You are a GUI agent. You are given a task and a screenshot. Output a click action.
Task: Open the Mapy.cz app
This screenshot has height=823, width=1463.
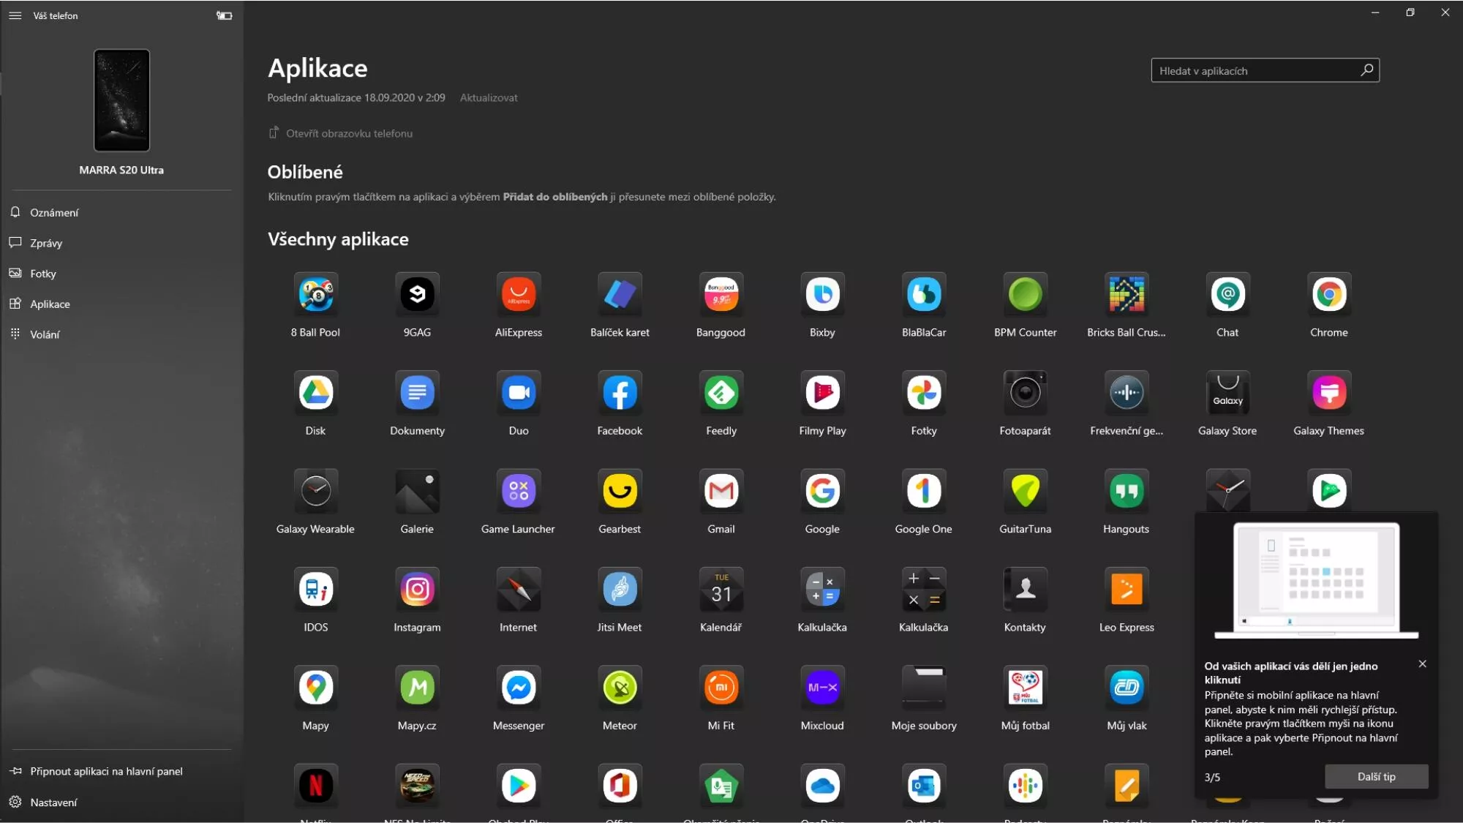coord(417,687)
